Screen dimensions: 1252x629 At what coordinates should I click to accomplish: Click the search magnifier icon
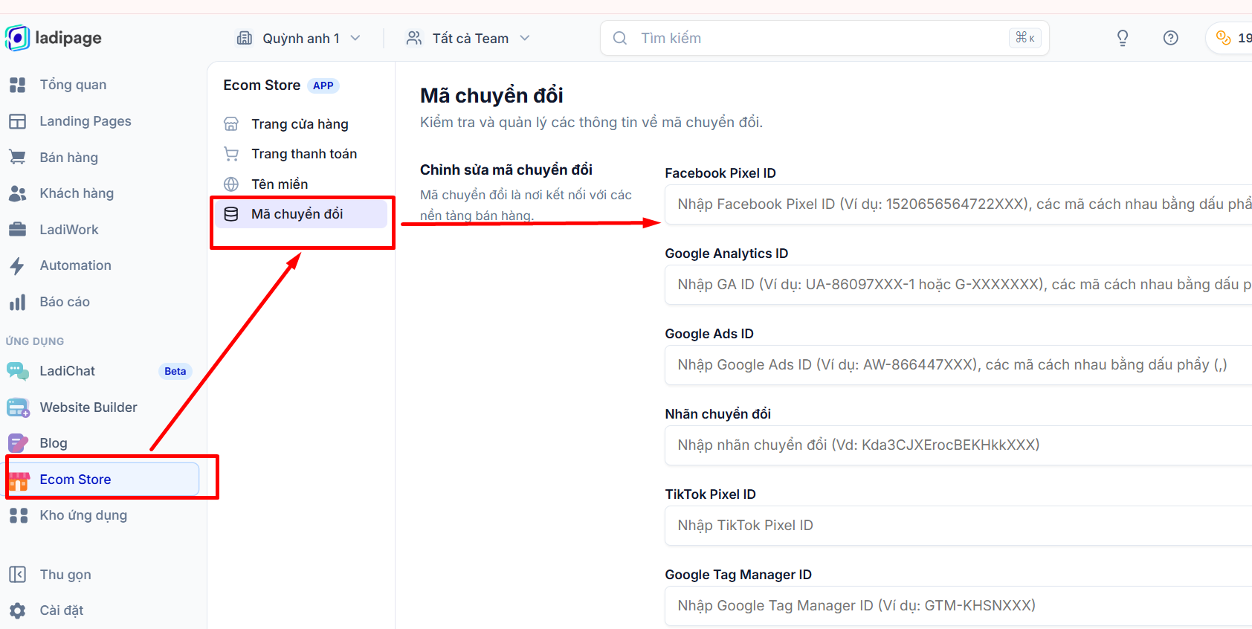coord(620,38)
